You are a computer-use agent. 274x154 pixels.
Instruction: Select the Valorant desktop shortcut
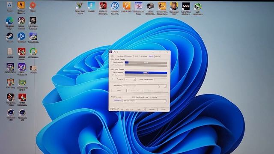127,7
